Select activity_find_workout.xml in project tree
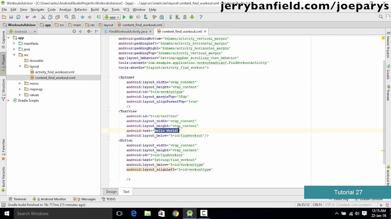 55,72
